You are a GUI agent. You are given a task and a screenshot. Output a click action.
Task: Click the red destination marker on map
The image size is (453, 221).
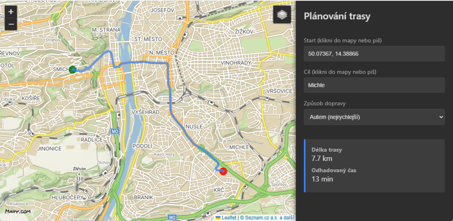[x=223, y=171]
